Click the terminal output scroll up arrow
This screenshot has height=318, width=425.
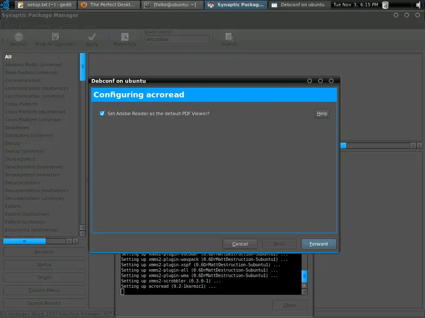tap(304, 286)
